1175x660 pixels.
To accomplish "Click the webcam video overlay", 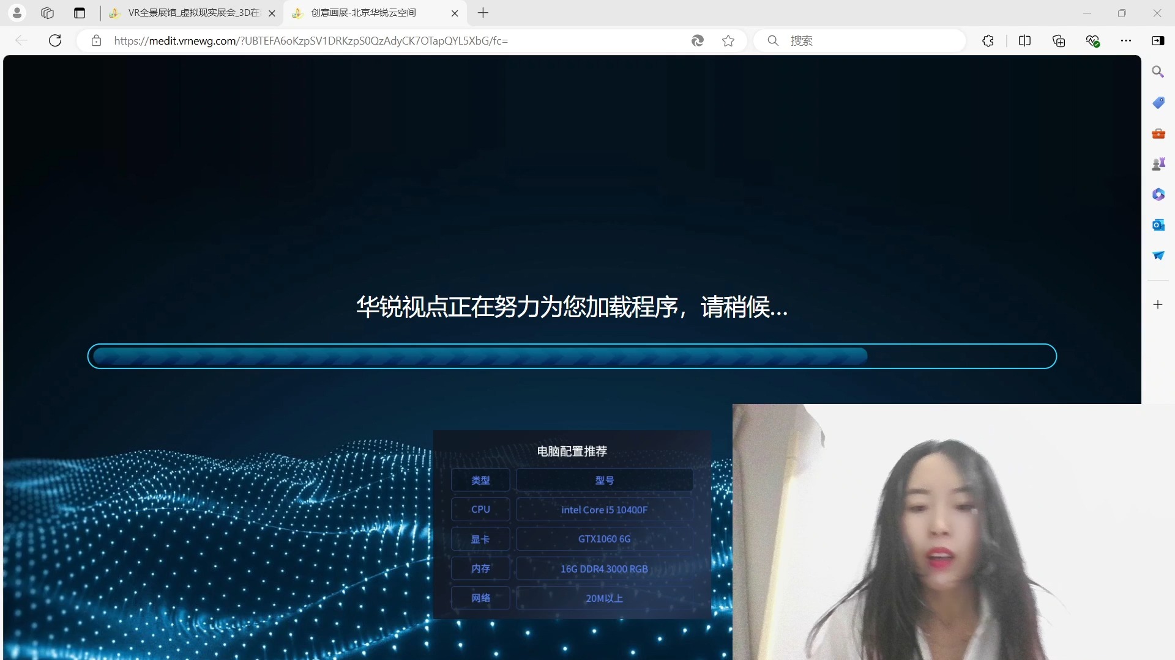I will tap(953, 532).
